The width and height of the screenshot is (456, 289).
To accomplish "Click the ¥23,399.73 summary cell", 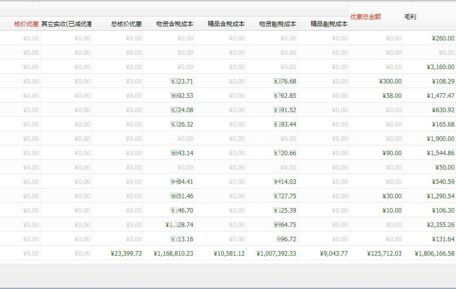I will coord(126,254).
